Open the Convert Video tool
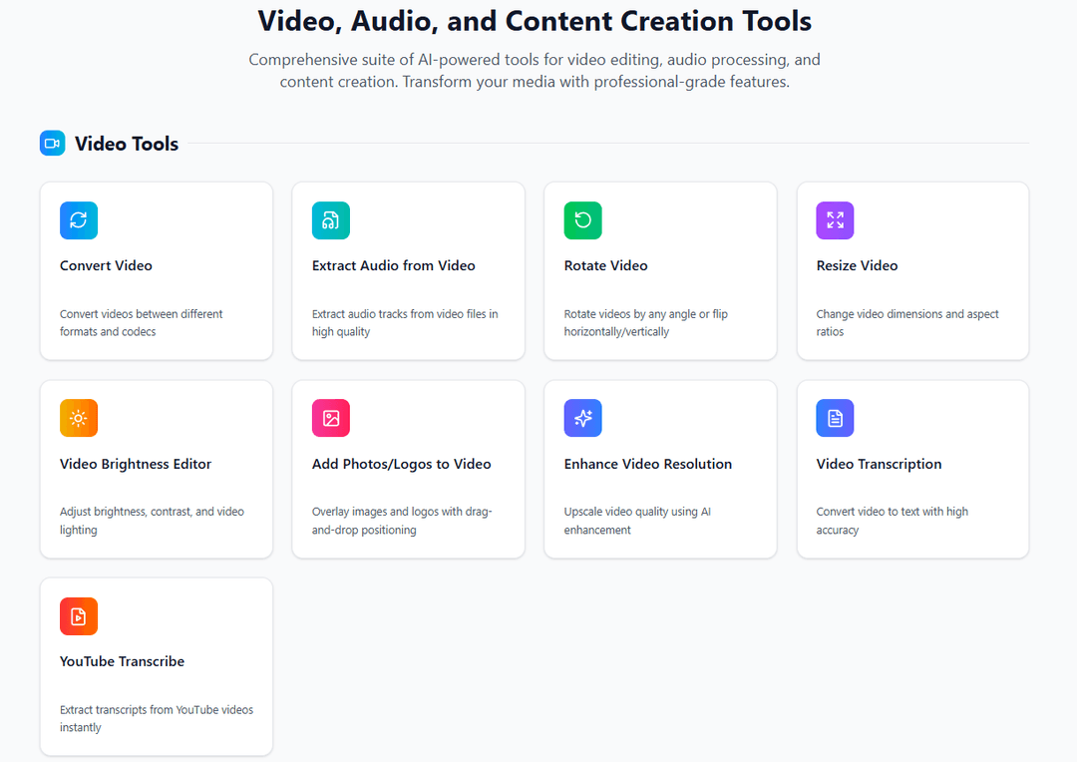The image size is (1077, 762). (x=156, y=270)
